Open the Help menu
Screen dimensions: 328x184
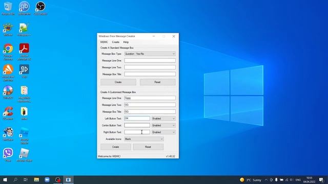(x=126, y=42)
